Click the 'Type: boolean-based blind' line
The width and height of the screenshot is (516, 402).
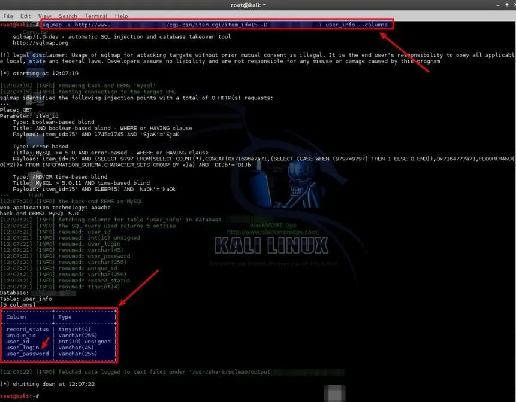[x=54, y=122]
